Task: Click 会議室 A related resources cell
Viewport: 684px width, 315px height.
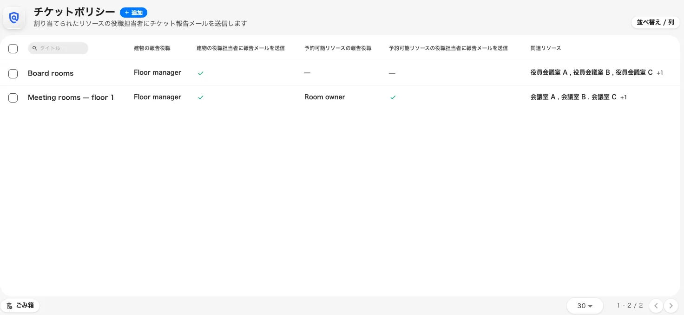Action: coord(543,97)
